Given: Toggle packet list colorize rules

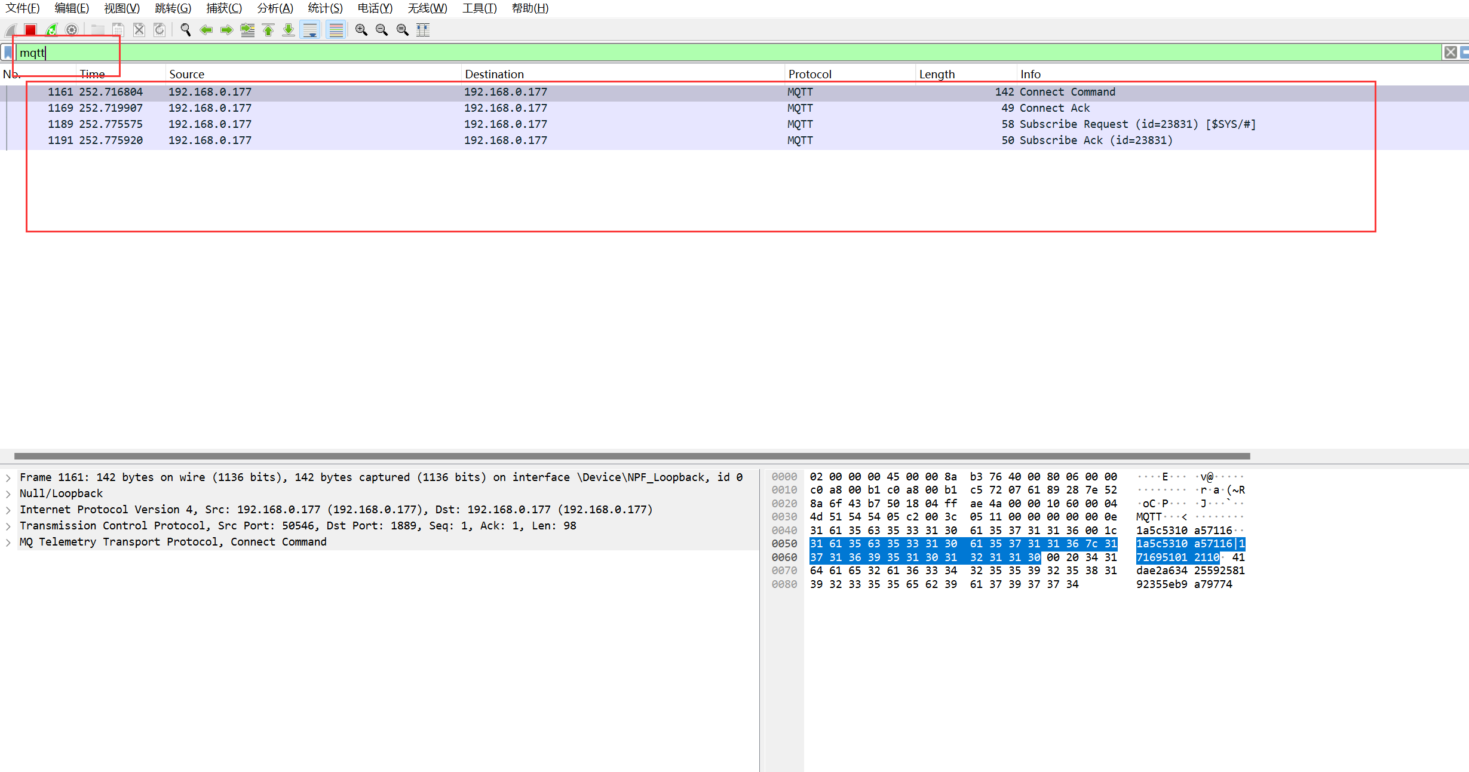Looking at the screenshot, I should (336, 29).
